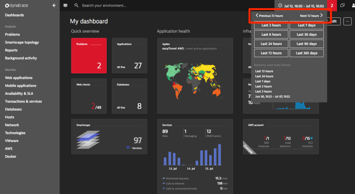Click Calls to Internet 138/min row
This screenshot has width=355, height=194.
[x=195, y=183]
